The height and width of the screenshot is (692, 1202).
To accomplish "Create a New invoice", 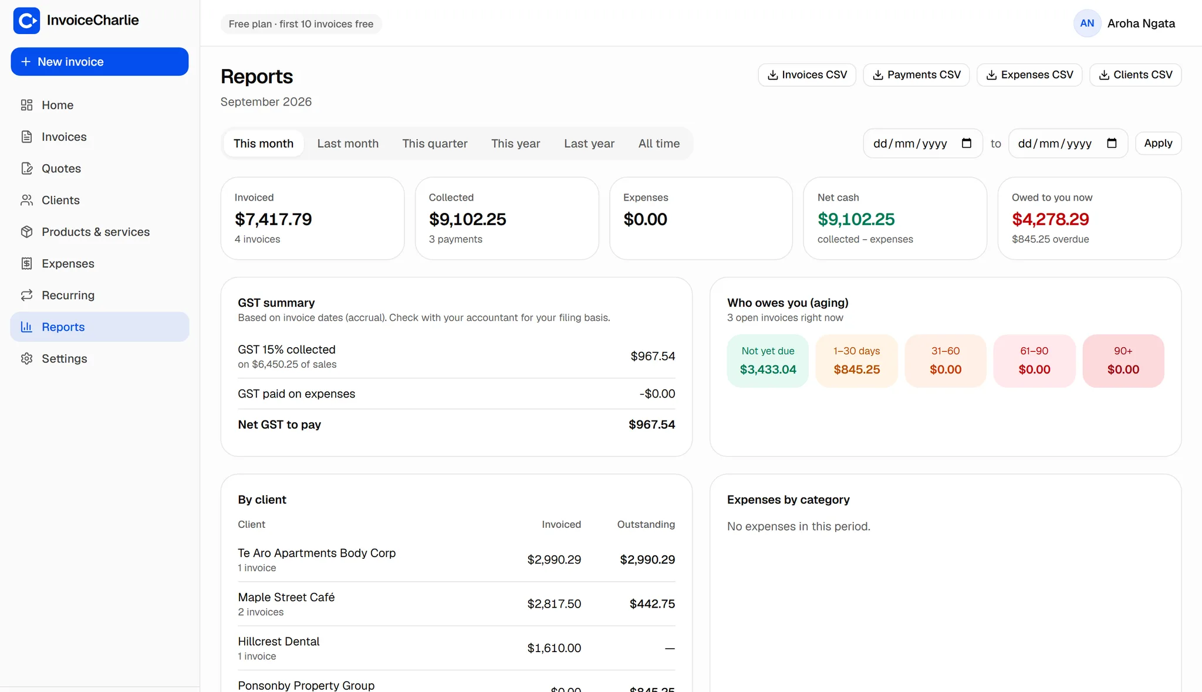I will pos(100,62).
